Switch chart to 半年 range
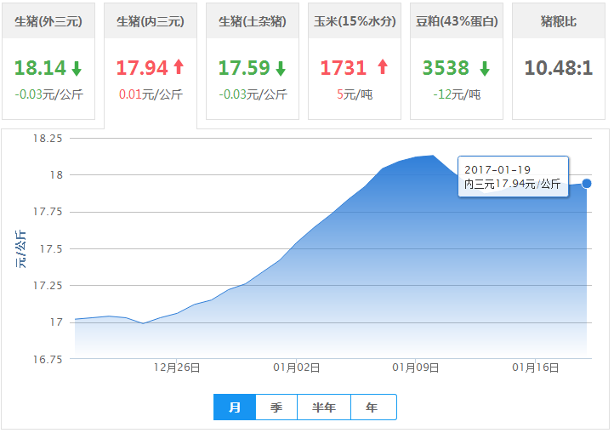 pyautogui.click(x=324, y=407)
